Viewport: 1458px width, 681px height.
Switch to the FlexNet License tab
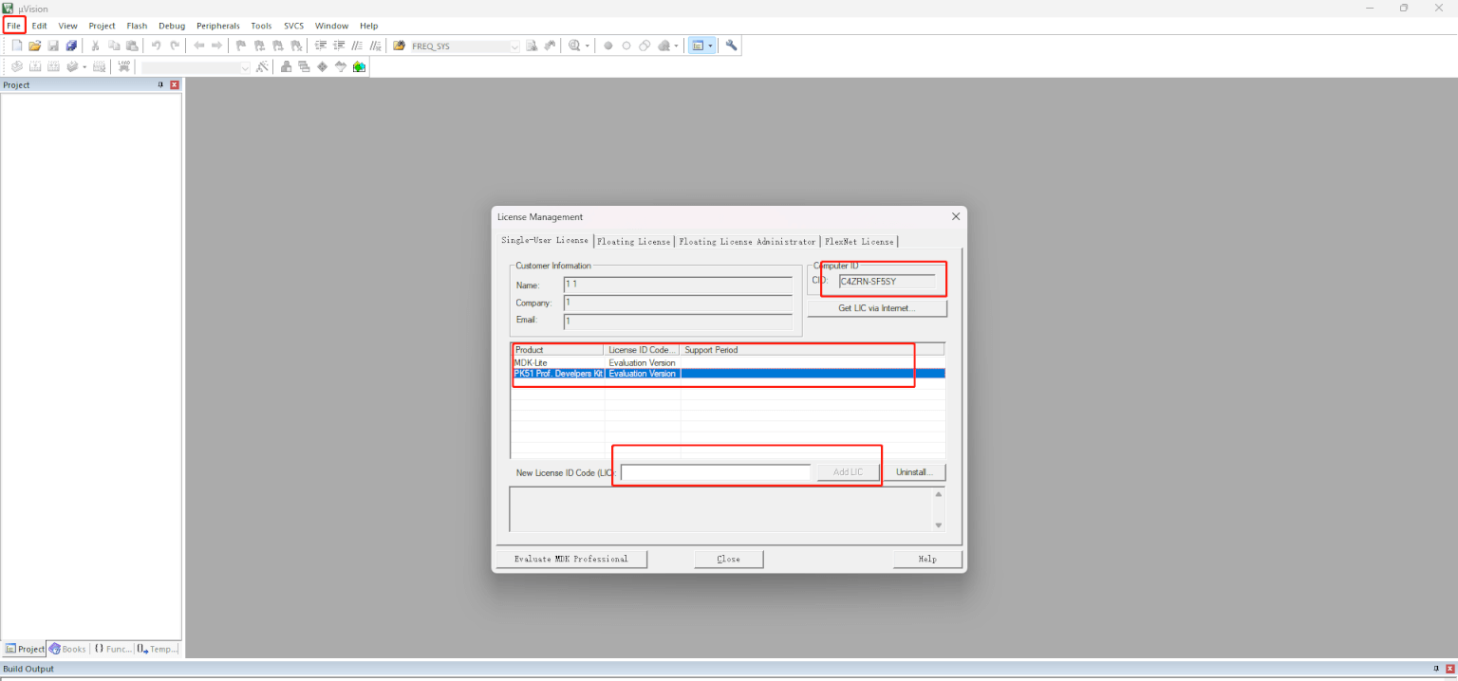(x=858, y=242)
